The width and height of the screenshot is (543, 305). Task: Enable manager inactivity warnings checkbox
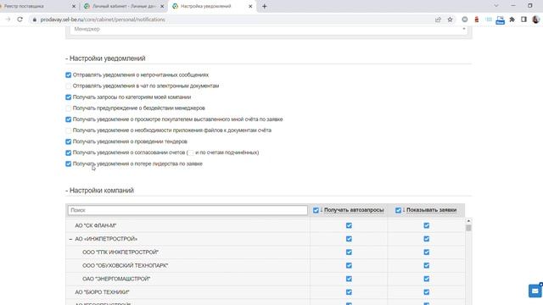[68, 108]
